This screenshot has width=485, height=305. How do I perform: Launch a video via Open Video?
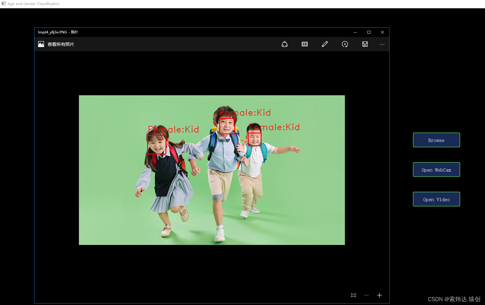point(436,199)
